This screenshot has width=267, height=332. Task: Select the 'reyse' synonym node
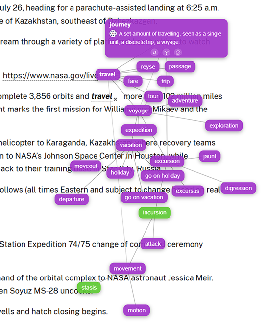[148, 67]
